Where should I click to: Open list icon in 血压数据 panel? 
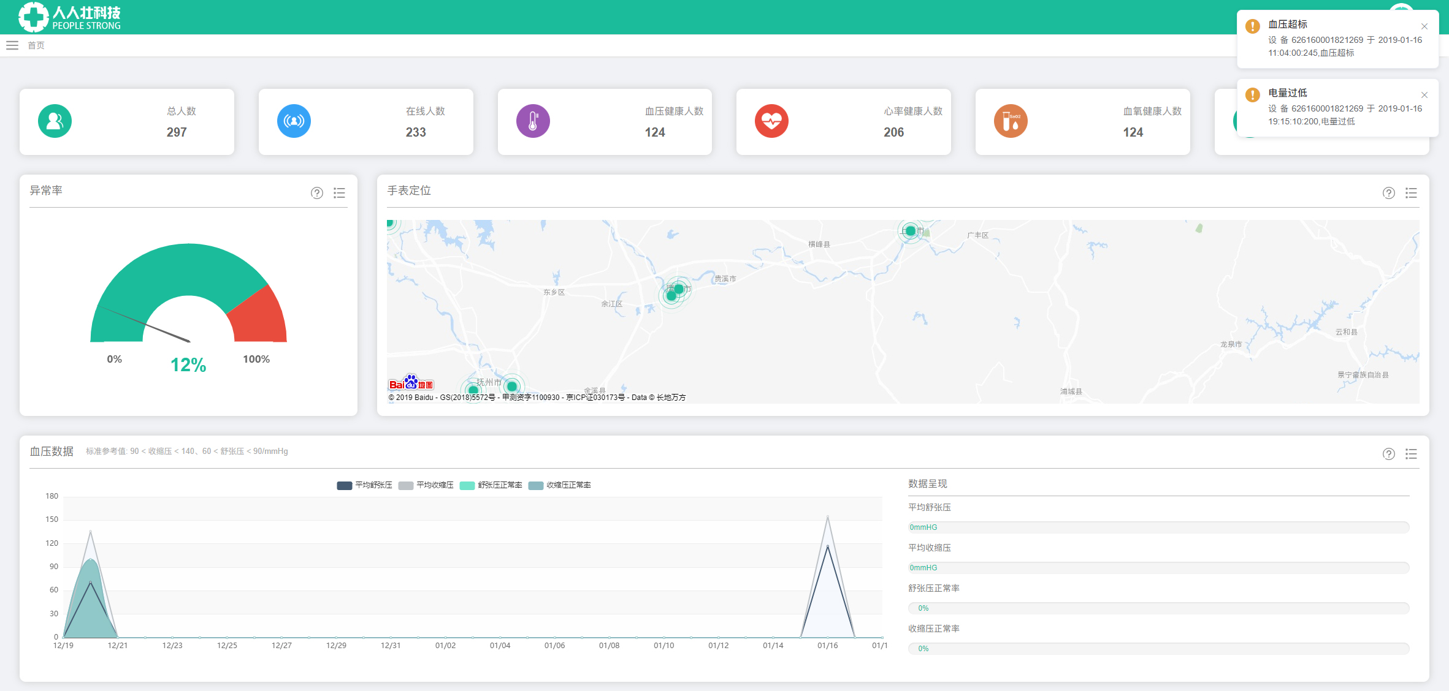click(x=1411, y=454)
